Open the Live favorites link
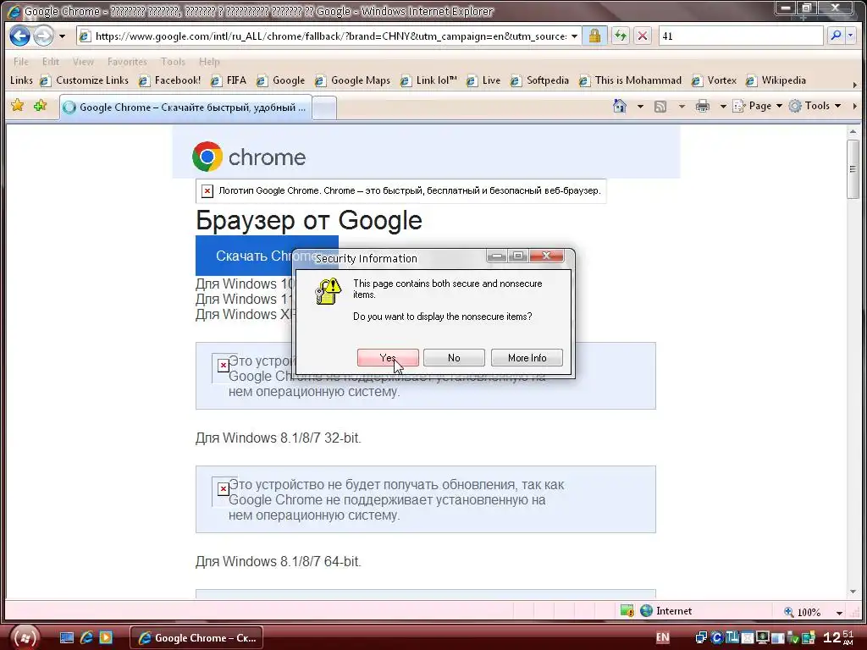The image size is (867, 650). click(x=483, y=80)
